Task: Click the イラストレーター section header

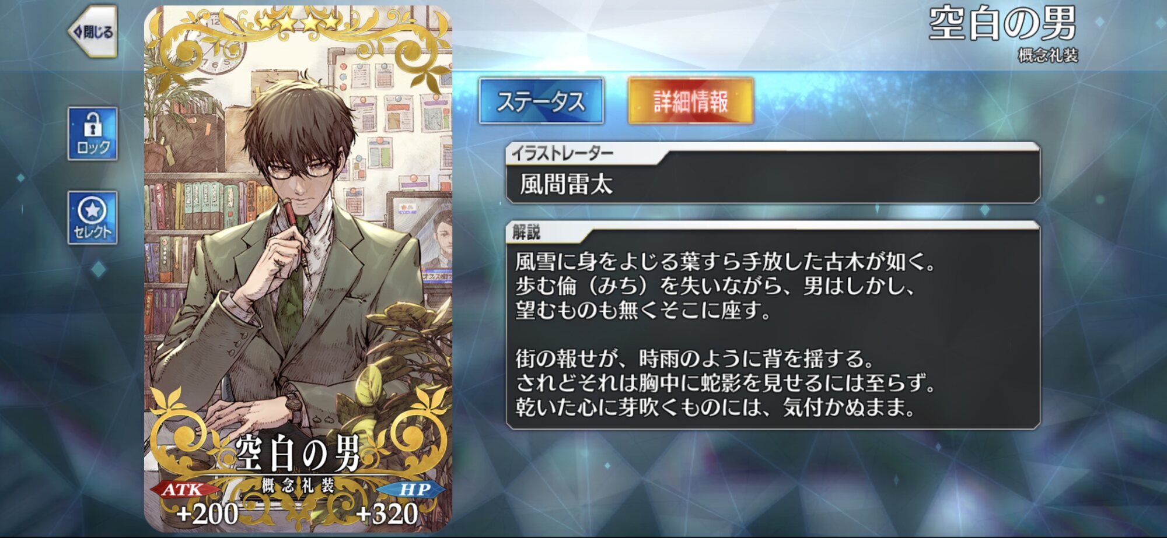Action: [562, 153]
